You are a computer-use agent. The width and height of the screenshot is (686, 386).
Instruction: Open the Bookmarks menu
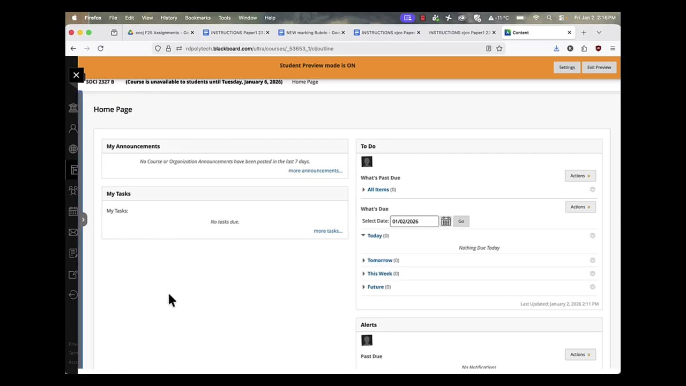(x=198, y=18)
